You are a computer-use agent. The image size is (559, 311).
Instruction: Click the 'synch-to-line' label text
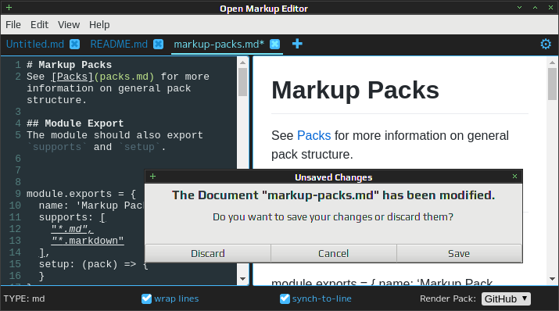point(322,298)
